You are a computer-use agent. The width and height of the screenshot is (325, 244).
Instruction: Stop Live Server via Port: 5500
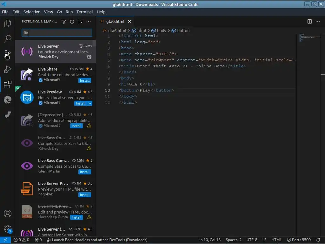tap(299, 240)
